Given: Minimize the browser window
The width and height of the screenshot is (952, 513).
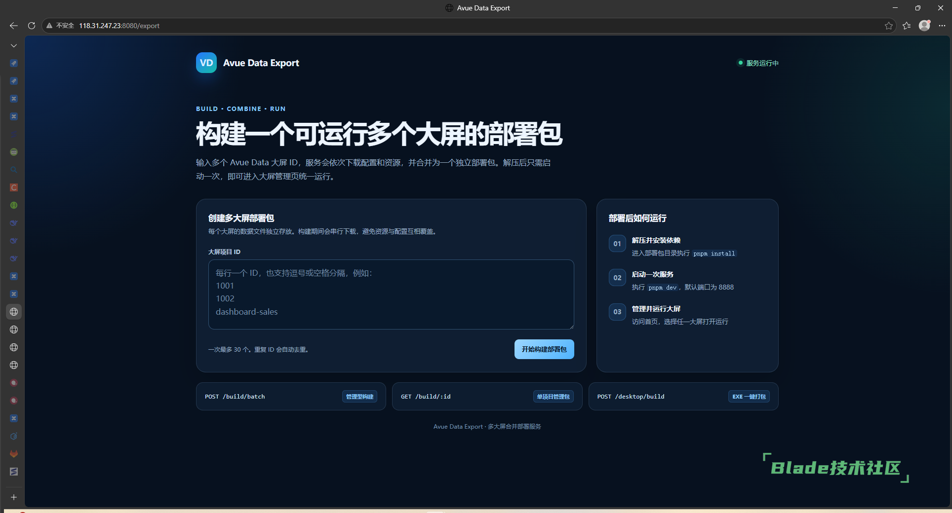Looking at the screenshot, I should tap(895, 8).
